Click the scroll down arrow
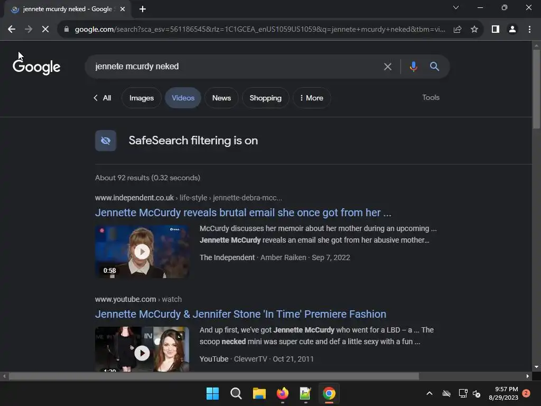Image resolution: width=541 pixels, height=406 pixels. 536,367
